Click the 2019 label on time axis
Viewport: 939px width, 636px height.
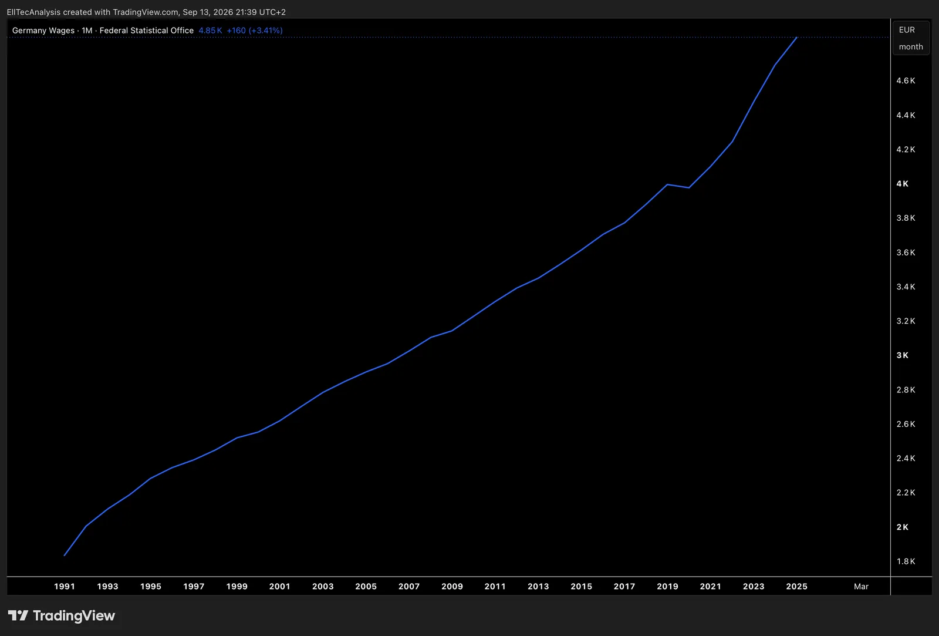(x=668, y=586)
